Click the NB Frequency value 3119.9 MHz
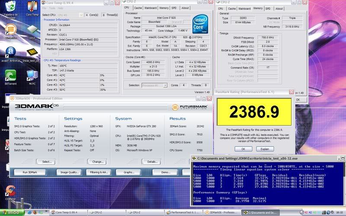Viewport: 346px width, 216px height. tap(292, 27)
